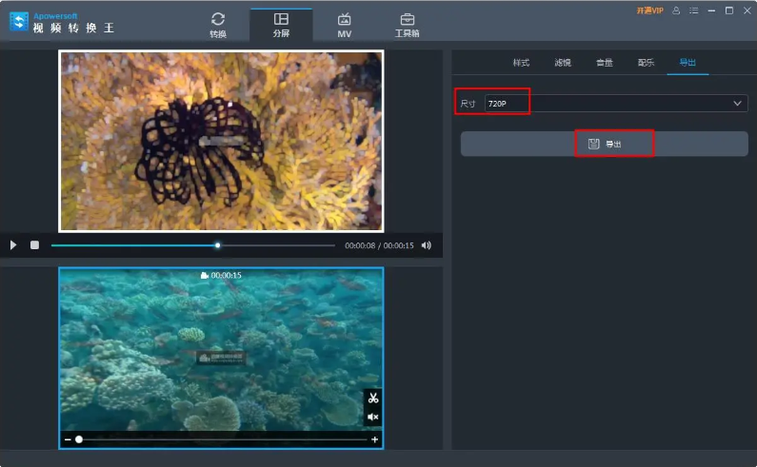Switch to the 样式 tab

coord(521,63)
